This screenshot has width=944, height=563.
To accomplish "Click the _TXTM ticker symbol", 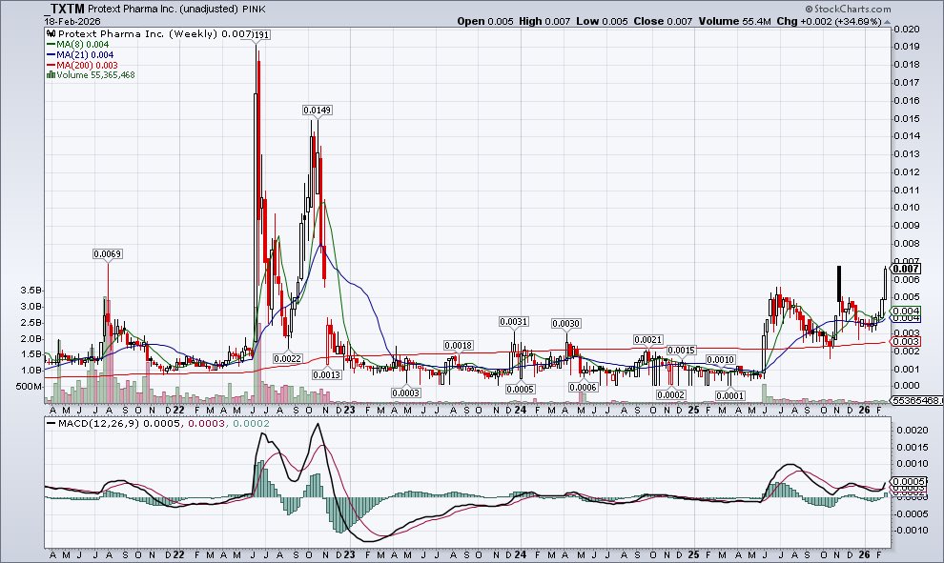I will point(65,9).
